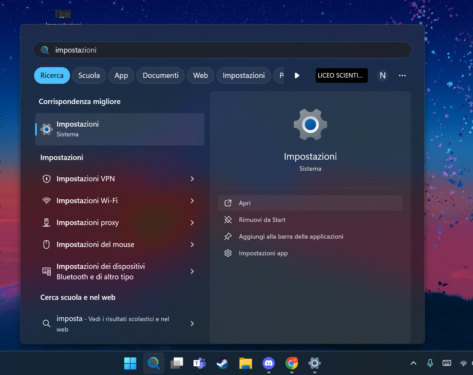This screenshot has width=473, height=375.
Task: Launch Google Chrome from the taskbar
Action: [291, 363]
